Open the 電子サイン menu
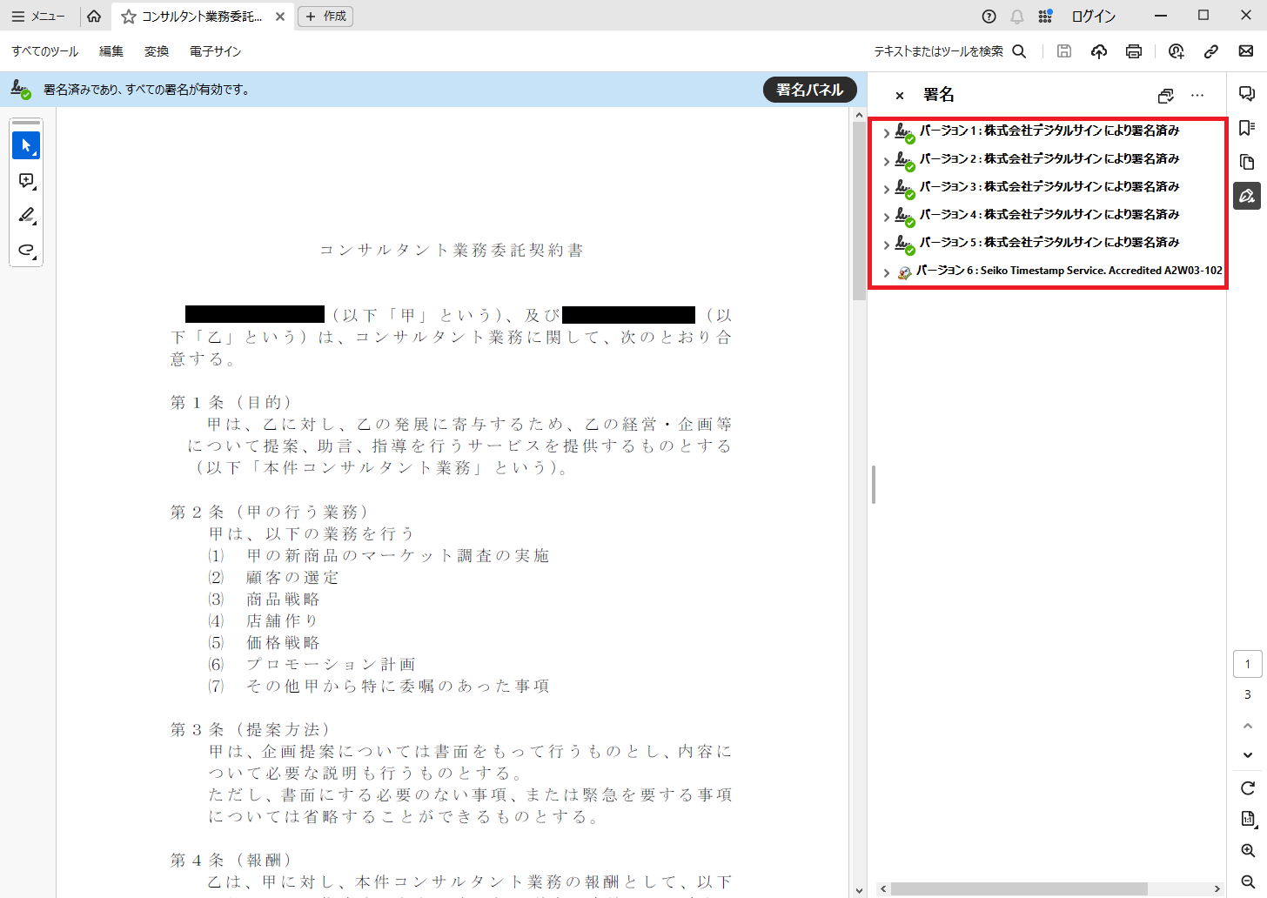Screen dimensions: 1267x898 [x=215, y=51]
